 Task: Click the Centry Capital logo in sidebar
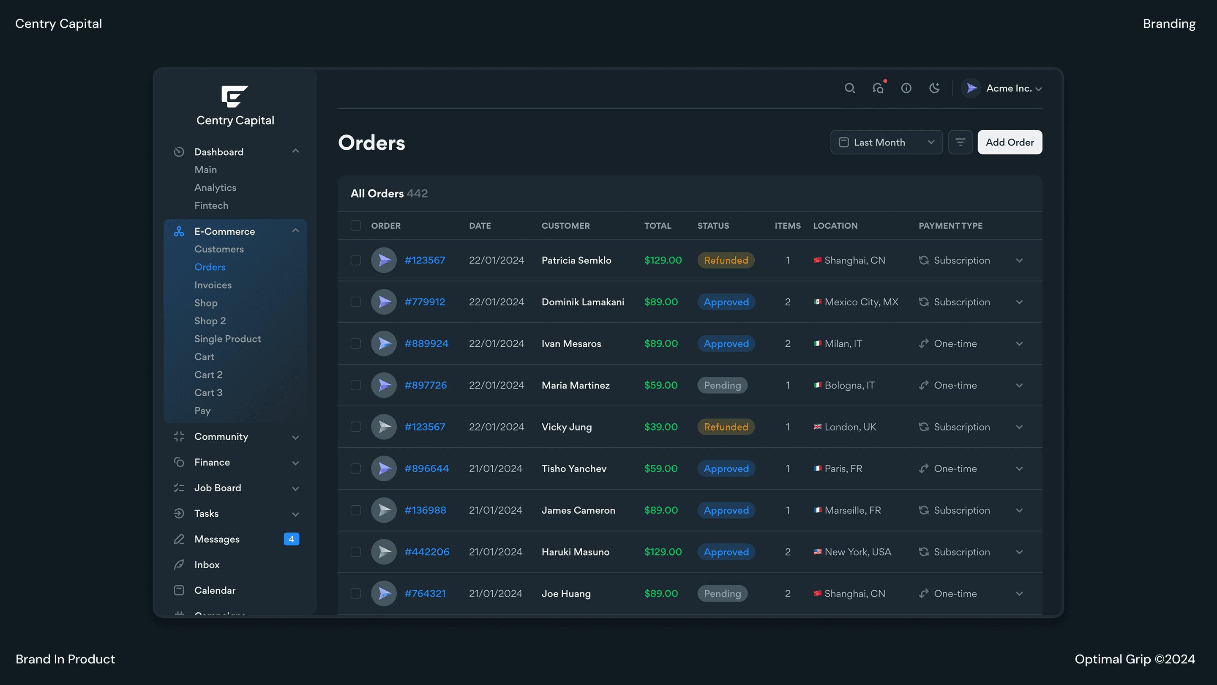tap(235, 96)
